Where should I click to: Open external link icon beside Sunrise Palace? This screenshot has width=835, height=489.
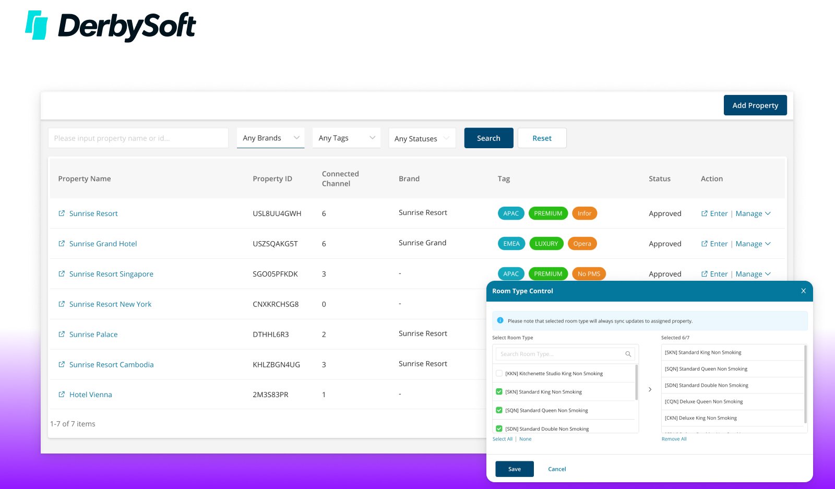point(62,334)
